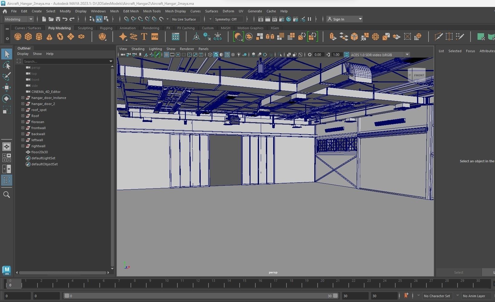Toggle the viewport film gate
The width and height of the screenshot is (495, 302).
pyautogui.click(x=172, y=55)
